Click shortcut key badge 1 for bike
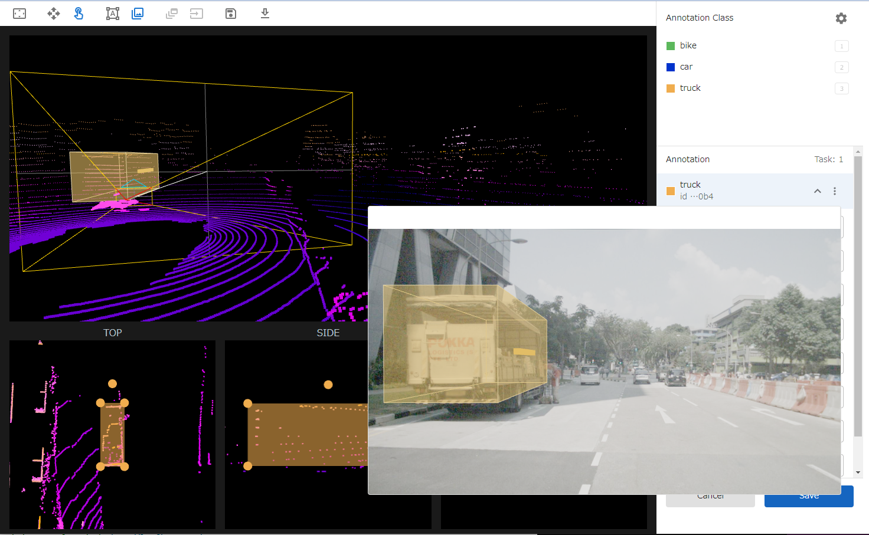 (842, 46)
